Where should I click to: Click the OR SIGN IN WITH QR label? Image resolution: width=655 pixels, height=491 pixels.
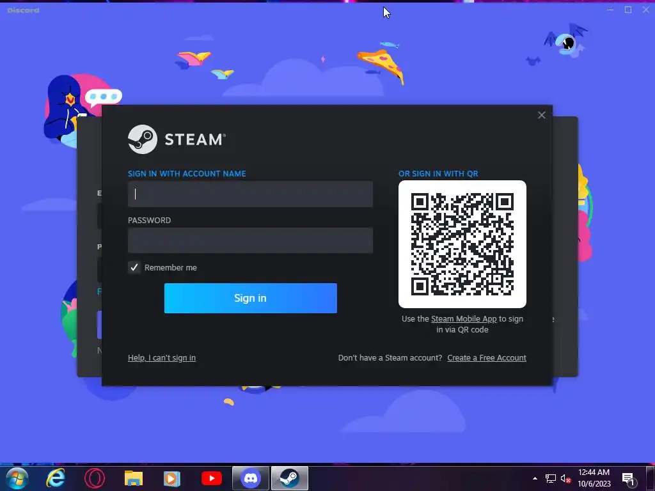438,174
